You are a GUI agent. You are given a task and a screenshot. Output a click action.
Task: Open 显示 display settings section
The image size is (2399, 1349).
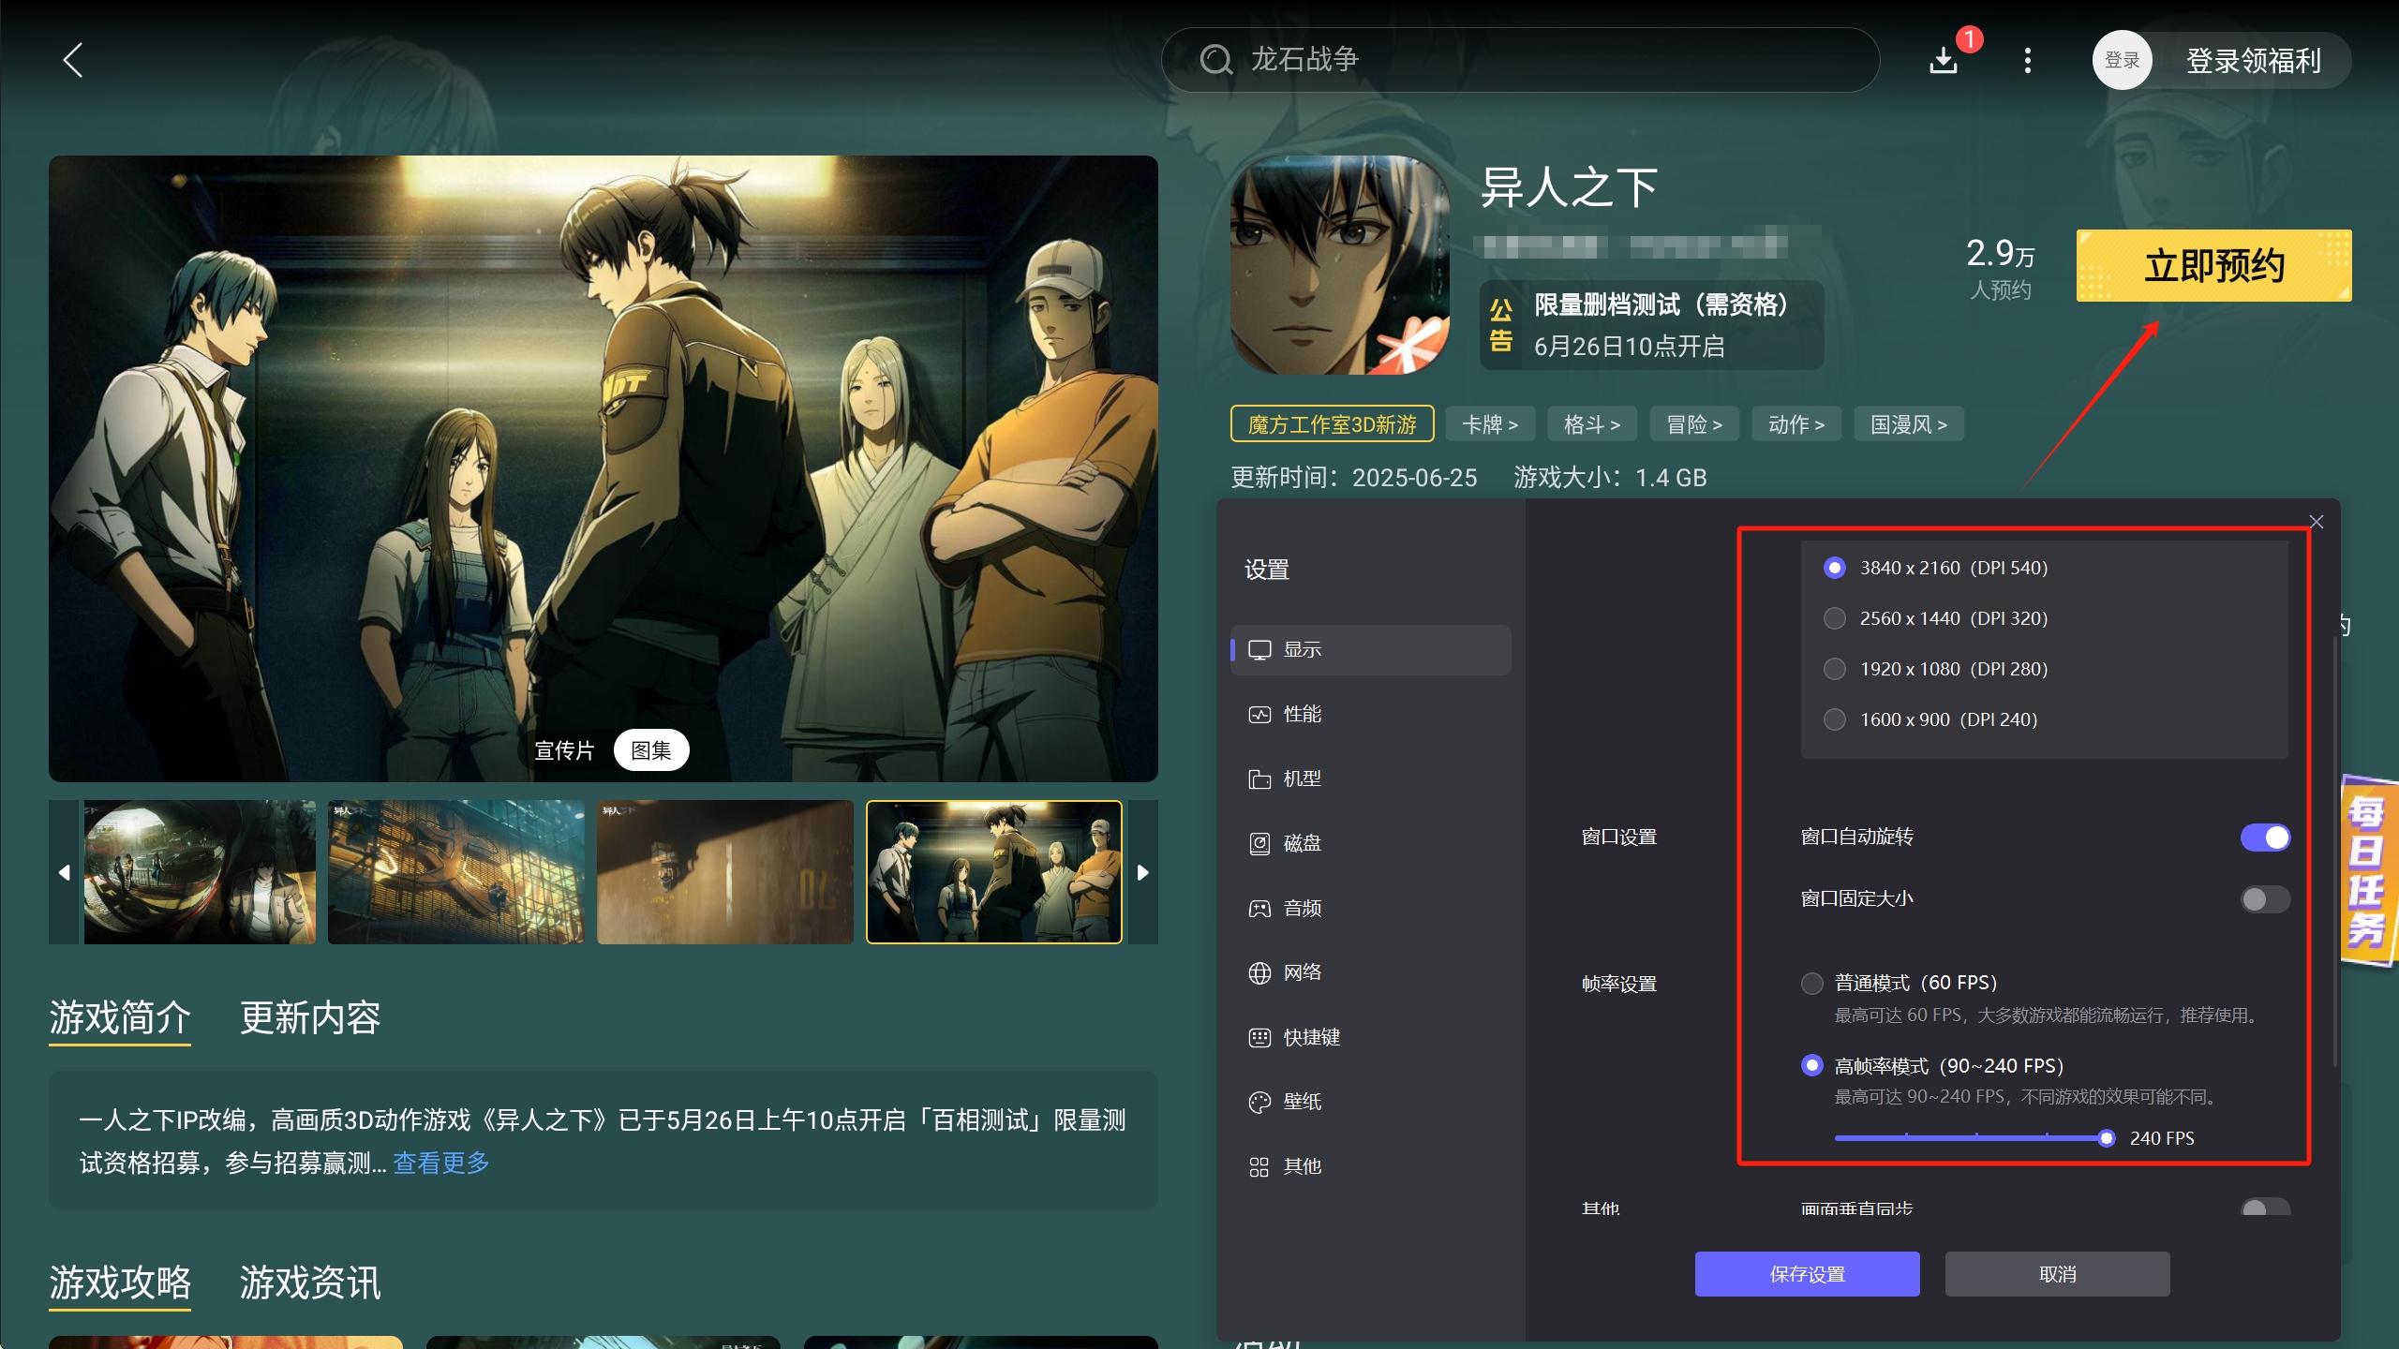click(x=1370, y=650)
